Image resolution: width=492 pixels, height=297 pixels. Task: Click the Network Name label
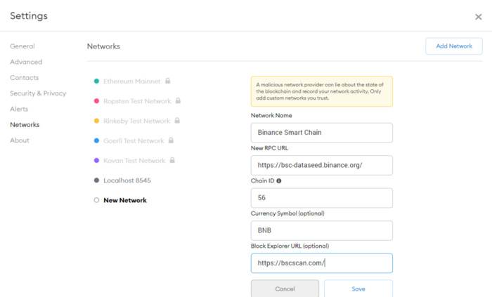point(271,115)
